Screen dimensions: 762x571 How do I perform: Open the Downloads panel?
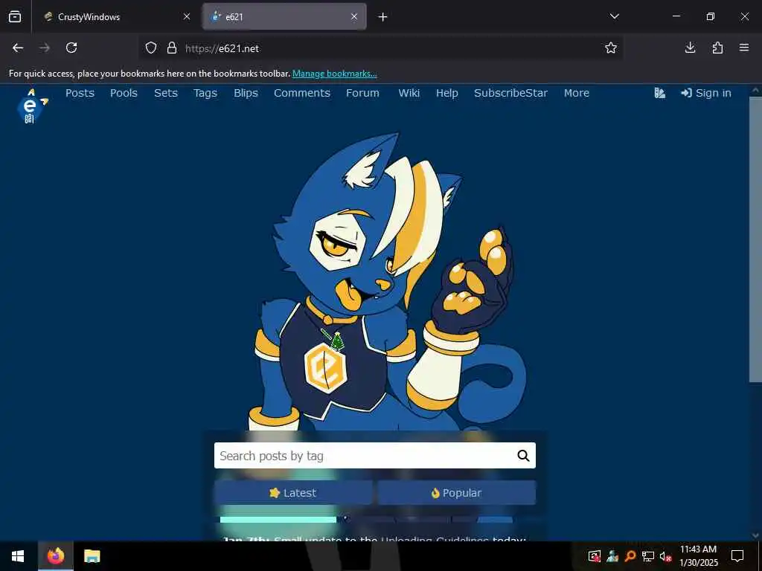pyautogui.click(x=690, y=48)
